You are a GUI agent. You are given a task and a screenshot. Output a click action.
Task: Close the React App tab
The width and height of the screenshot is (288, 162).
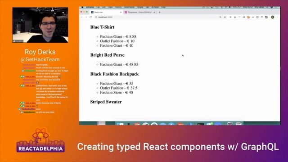pos(121,12)
